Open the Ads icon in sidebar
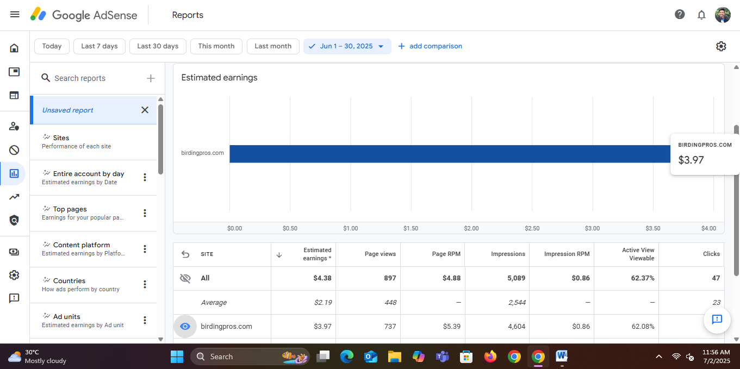Viewport: 740px width, 369px height. click(x=14, y=72)
